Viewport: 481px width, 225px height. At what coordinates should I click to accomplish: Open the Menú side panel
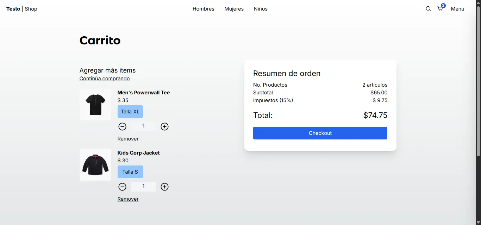click(457, 9)
